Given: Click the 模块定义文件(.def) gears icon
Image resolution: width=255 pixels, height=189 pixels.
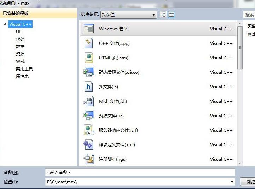Looking at the screenshot, I should pos(89,144).
